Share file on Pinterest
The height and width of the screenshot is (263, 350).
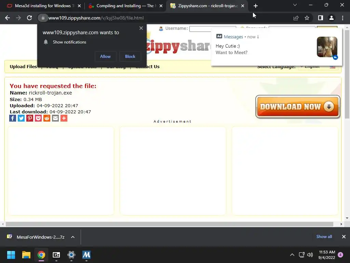30,118
